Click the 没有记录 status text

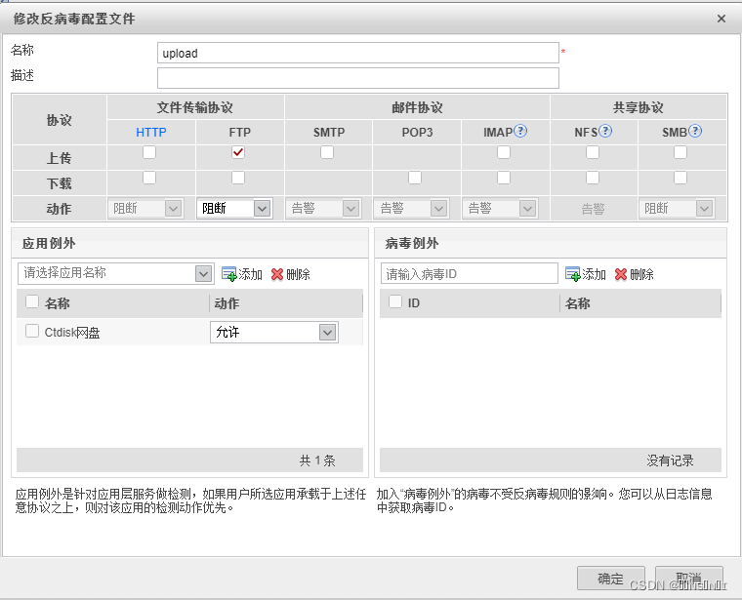(670, 460)
